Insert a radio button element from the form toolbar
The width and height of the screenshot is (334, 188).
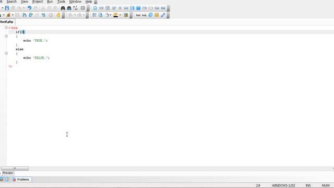(x=120, y=8)
